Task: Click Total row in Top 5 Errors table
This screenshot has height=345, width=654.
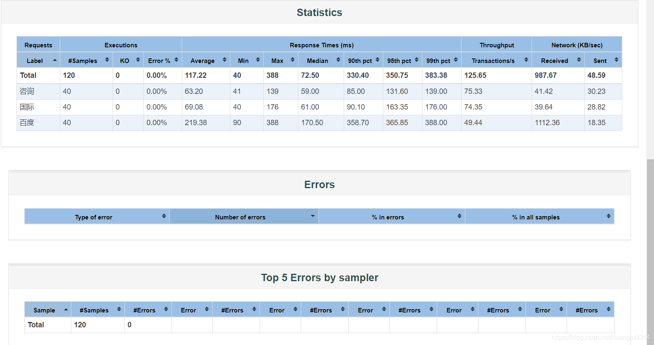Action: pyautogui.click(x=319, y=325)
